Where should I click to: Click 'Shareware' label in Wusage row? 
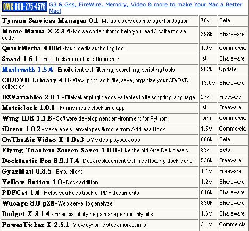pyautogui.click(x=232, y=203)
